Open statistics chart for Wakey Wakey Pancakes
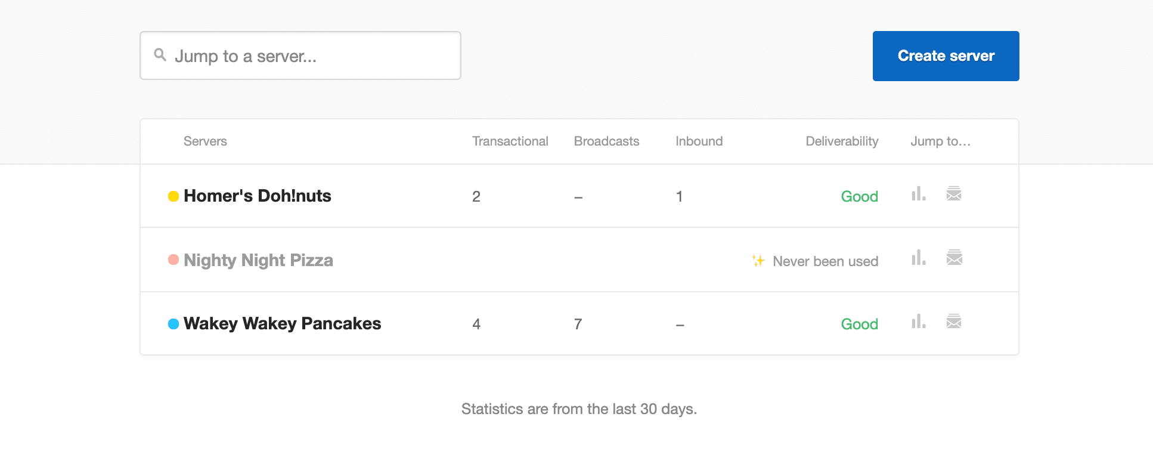This screenshot has width=1153, height=457. tap(918, 322)
